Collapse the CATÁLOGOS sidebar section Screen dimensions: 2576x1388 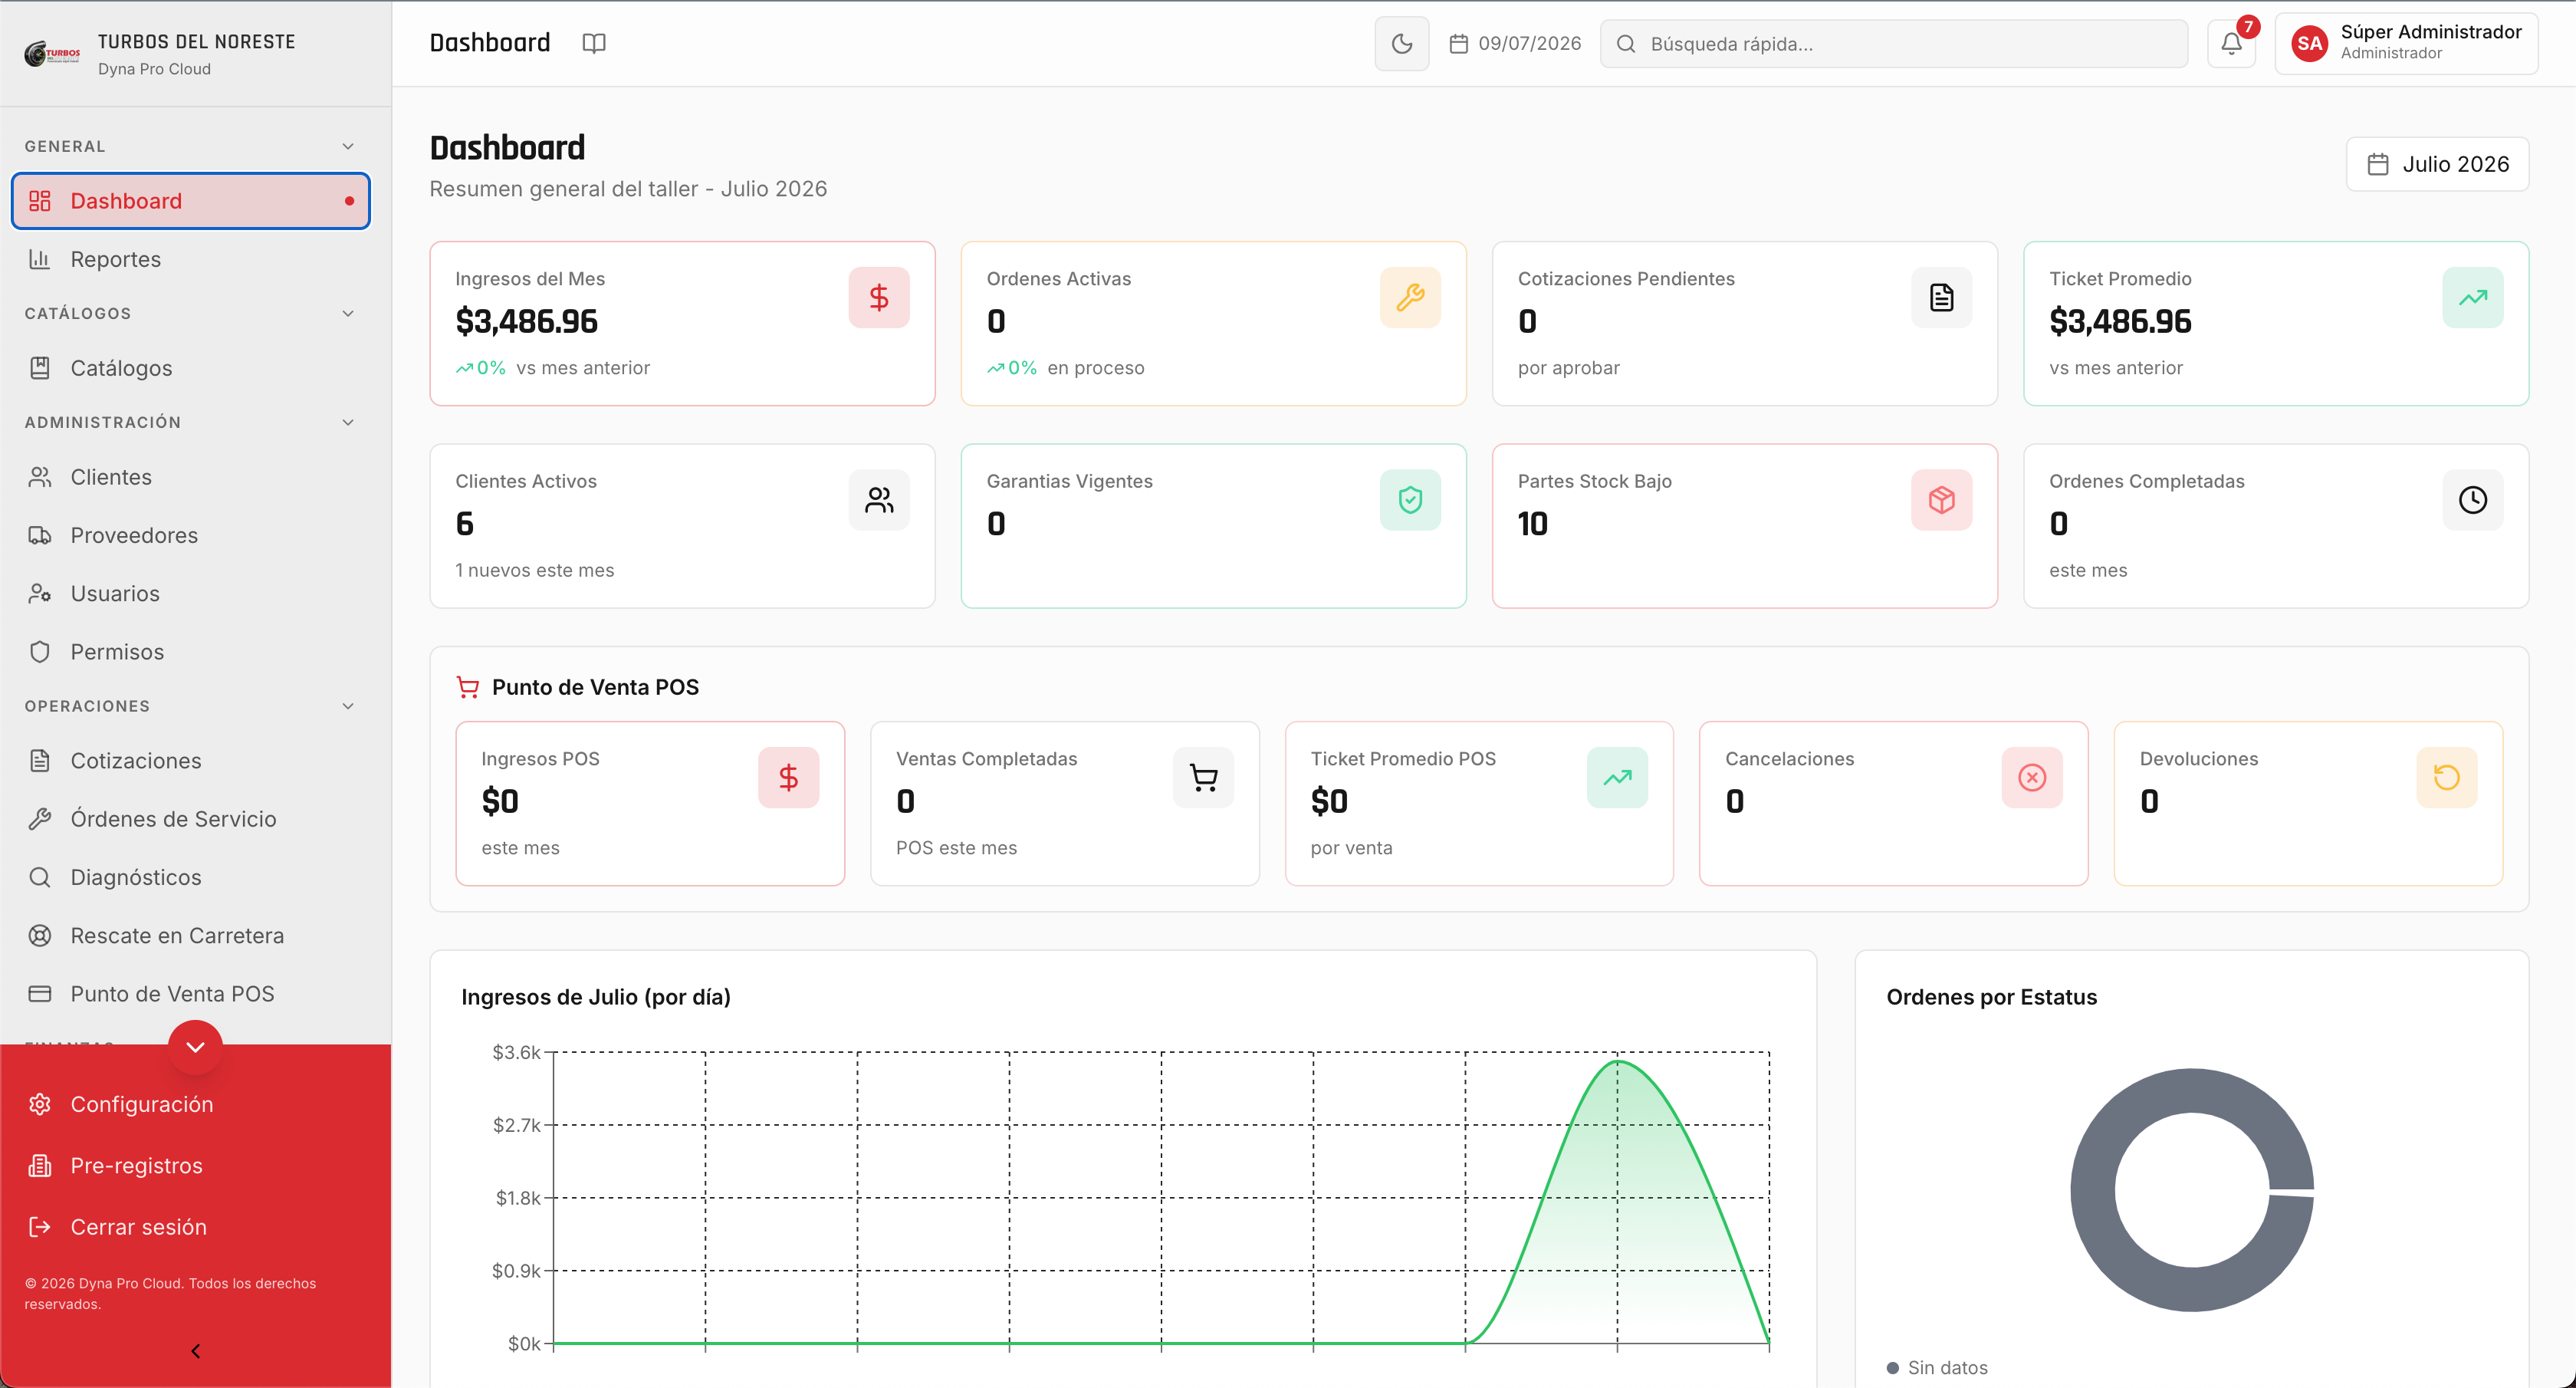[x=348, y=313]
